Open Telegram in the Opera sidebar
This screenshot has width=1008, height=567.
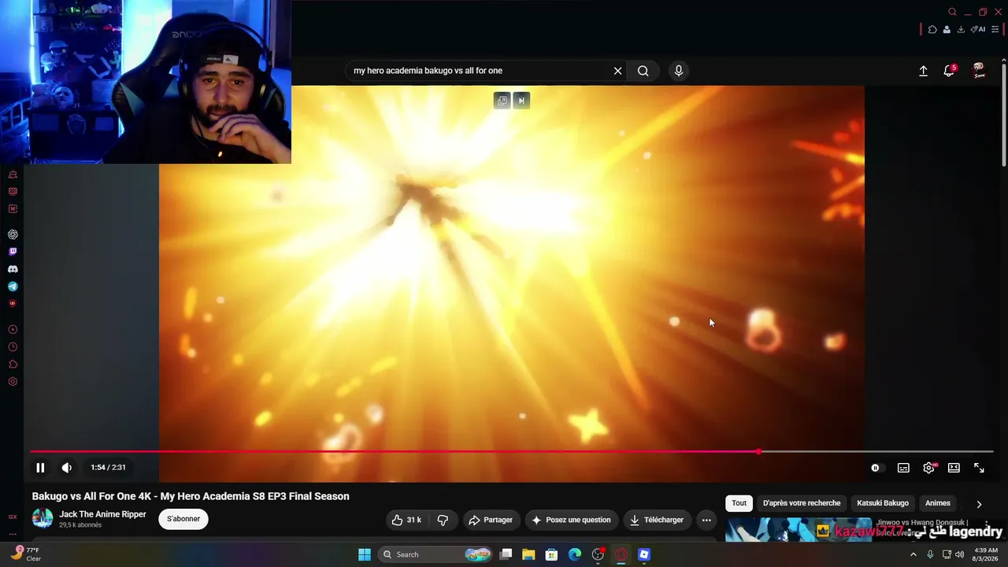[13, 287]
